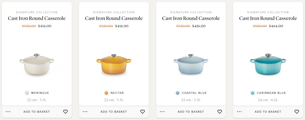
Task: Add Meringue casserole to basket
Action: click(x=37, y=112)
